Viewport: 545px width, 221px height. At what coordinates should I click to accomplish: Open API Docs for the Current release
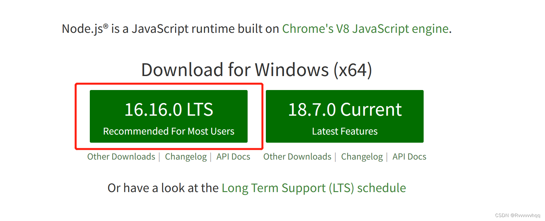pyautogui.click(x=409, y=156)
